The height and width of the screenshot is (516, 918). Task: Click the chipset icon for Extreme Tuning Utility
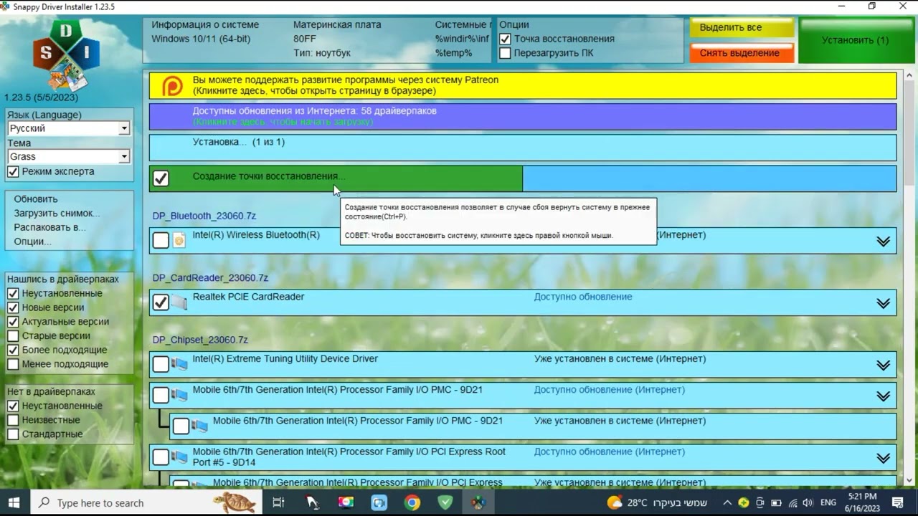[179, 364]
